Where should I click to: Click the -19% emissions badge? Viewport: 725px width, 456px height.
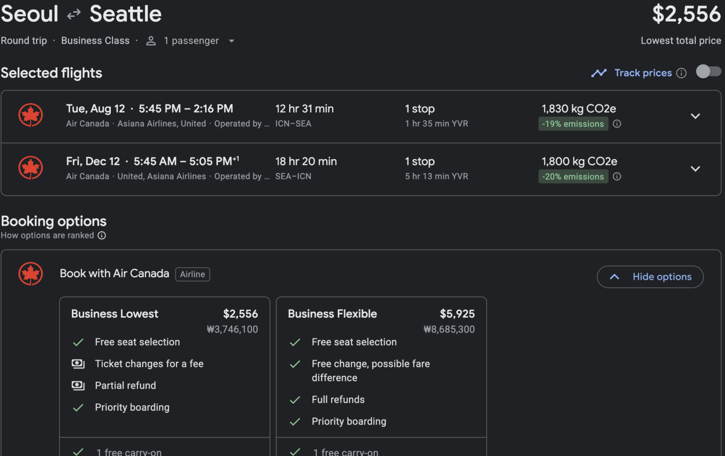point(573,124)
